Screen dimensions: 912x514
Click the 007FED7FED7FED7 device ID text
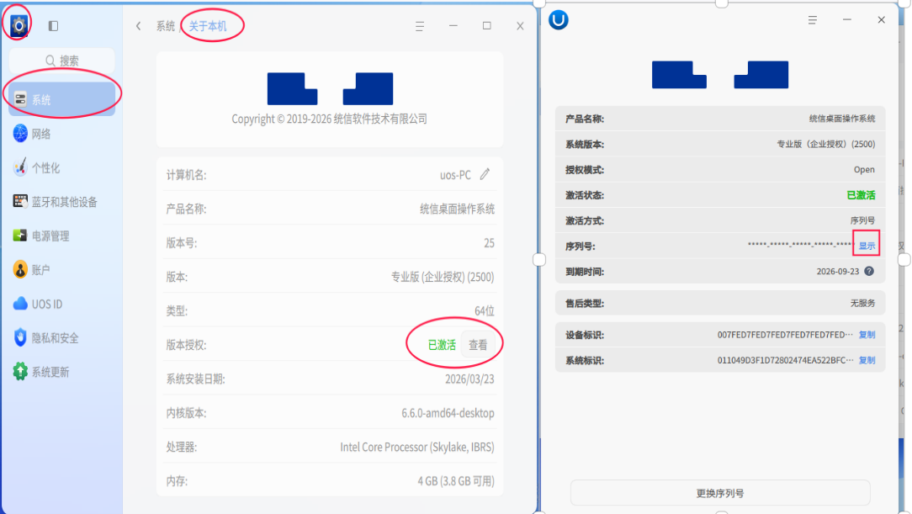tap(785, 335)
